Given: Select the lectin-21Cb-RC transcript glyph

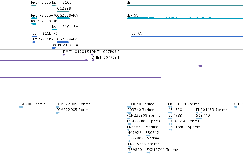Looking at the screenshot, I should [34, 18].
